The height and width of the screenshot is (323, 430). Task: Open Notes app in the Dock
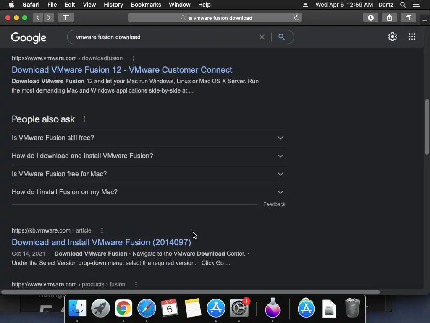click(x=193, y=308)
